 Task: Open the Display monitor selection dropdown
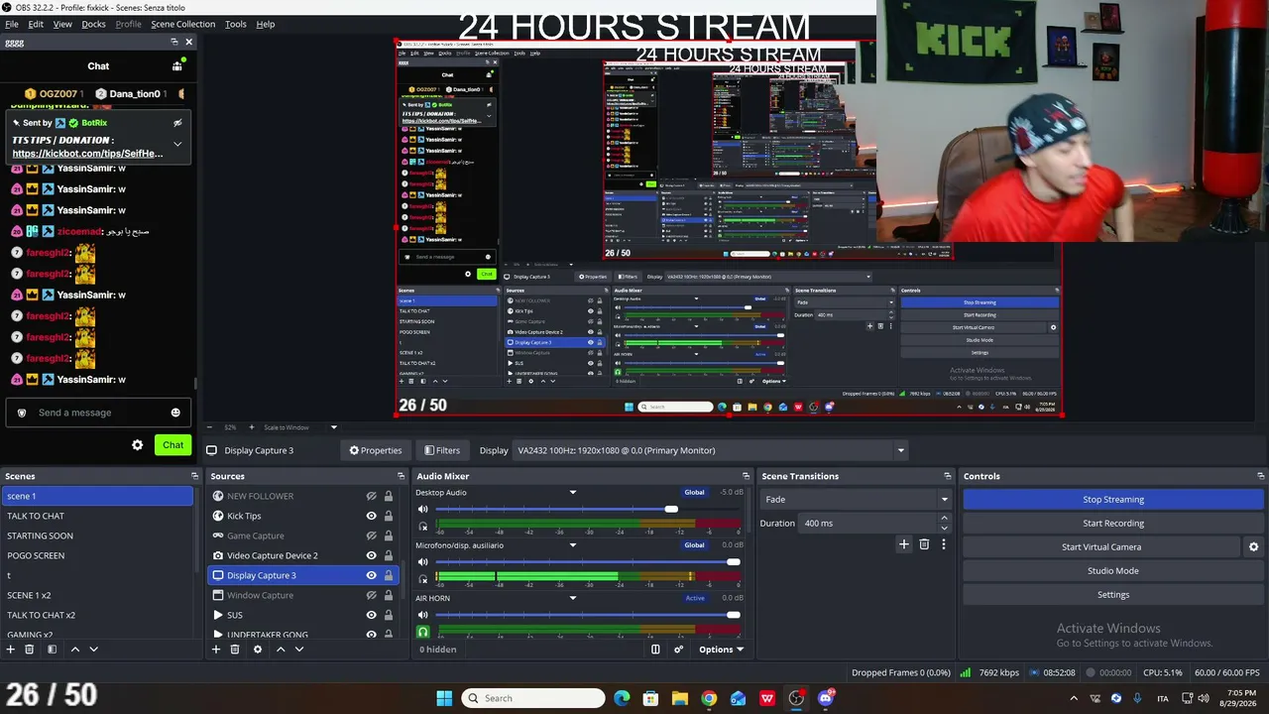[710, 450]
